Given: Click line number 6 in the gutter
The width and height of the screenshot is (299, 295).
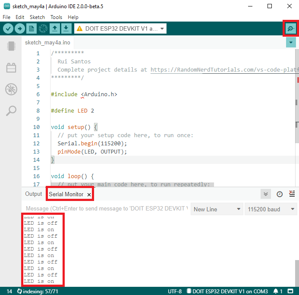Looking at the screenshot, I should pyautogui.click(x=38, y=94).
